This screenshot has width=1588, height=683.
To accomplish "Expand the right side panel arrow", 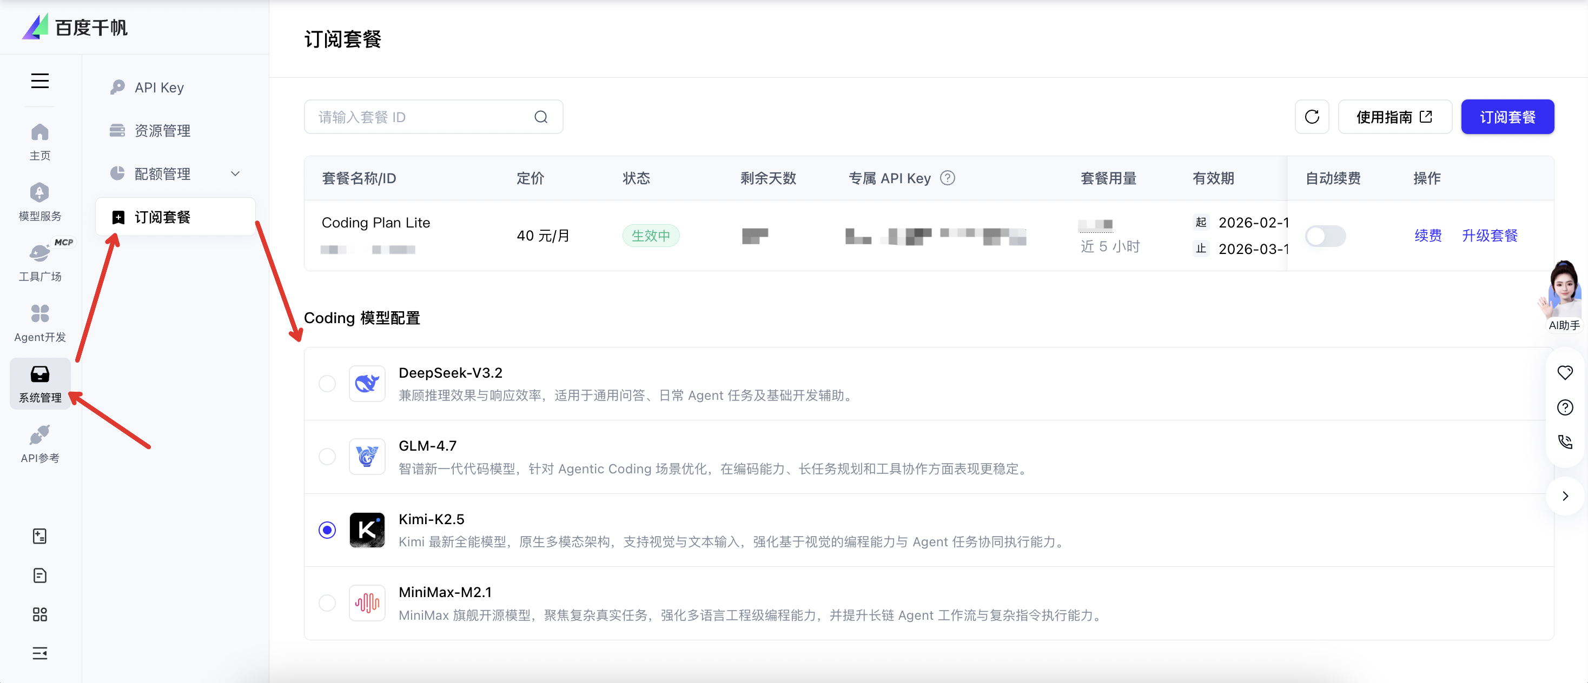I will pos(1565,496).
